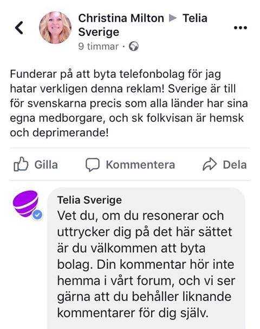Click the 9 timmar timestamp
260x329 pixels.
pyautogui.click(x=99, y=46)
